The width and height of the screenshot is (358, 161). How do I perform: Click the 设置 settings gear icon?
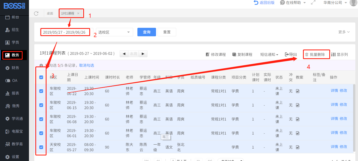(x=7, y=157)
